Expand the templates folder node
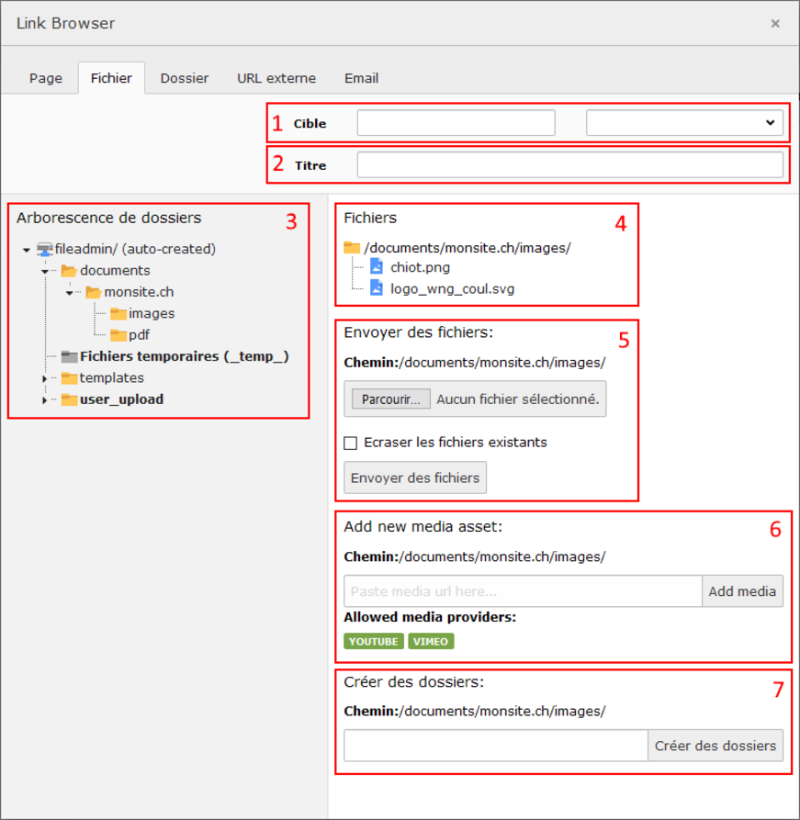The image size is (800, 820). 44,378
